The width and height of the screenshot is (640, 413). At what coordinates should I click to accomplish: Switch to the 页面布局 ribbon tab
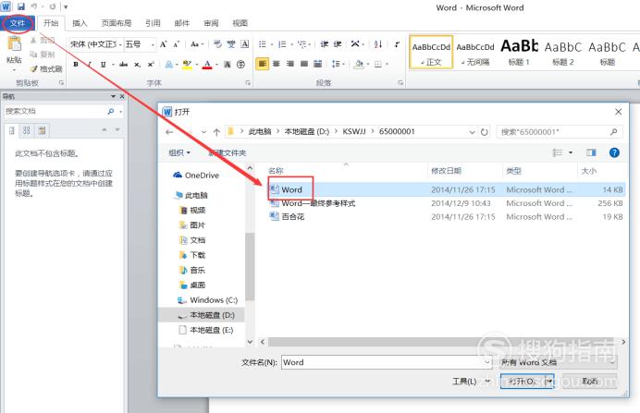coord(117,23)
